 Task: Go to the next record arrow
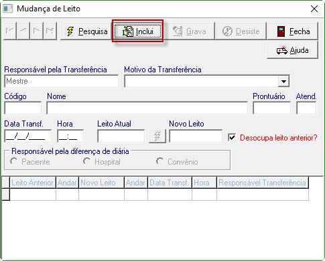pyautogui.click(x=36, y=31)
